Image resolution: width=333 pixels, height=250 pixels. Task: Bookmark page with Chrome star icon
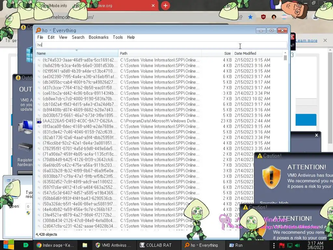pyautogui.click(x=250, y=17)
